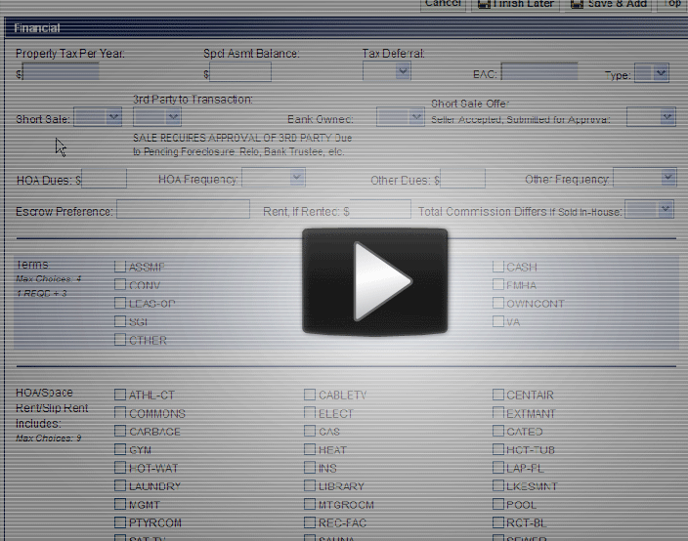Screen dimensions: 688x541
Task: Check the REC-FAC checkbox
Action: pyautogui.click(x=310, y=522)
